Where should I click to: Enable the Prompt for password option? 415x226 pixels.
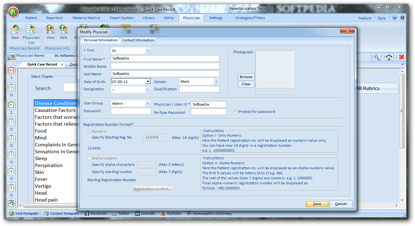coord(235,112)
